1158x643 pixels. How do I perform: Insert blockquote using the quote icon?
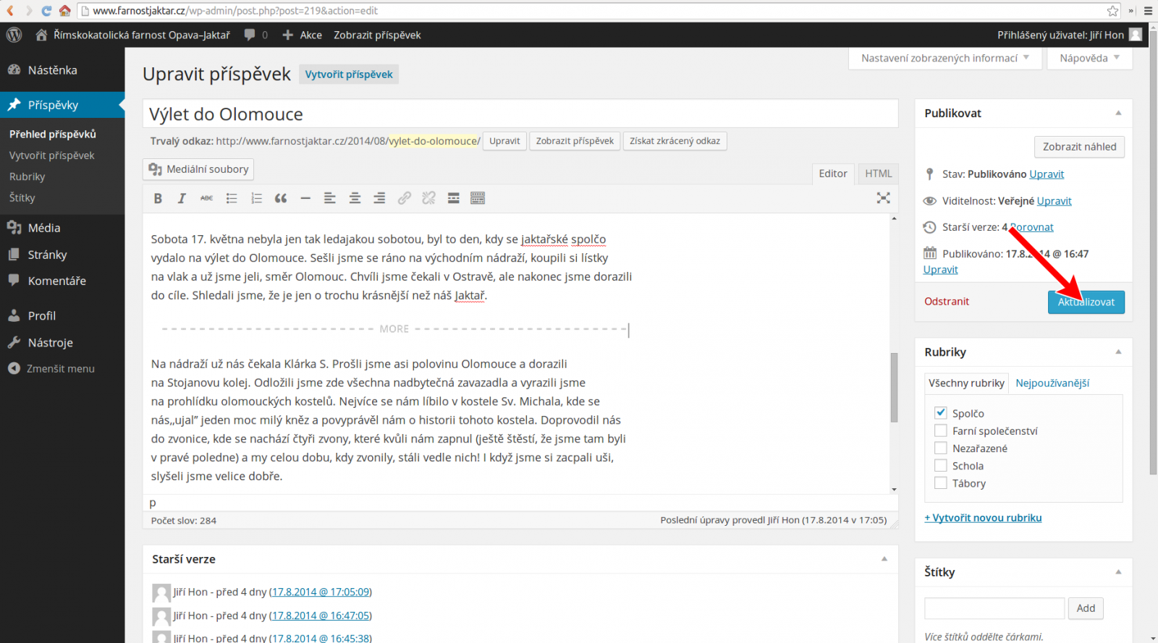(281, 198)
